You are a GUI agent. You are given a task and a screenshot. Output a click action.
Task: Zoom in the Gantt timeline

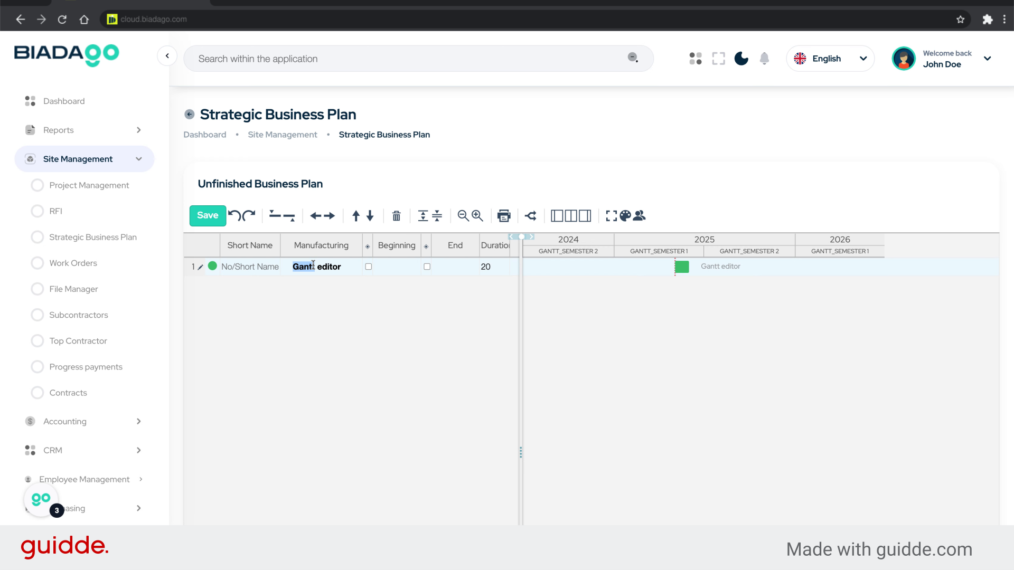(x=478, y=215)
